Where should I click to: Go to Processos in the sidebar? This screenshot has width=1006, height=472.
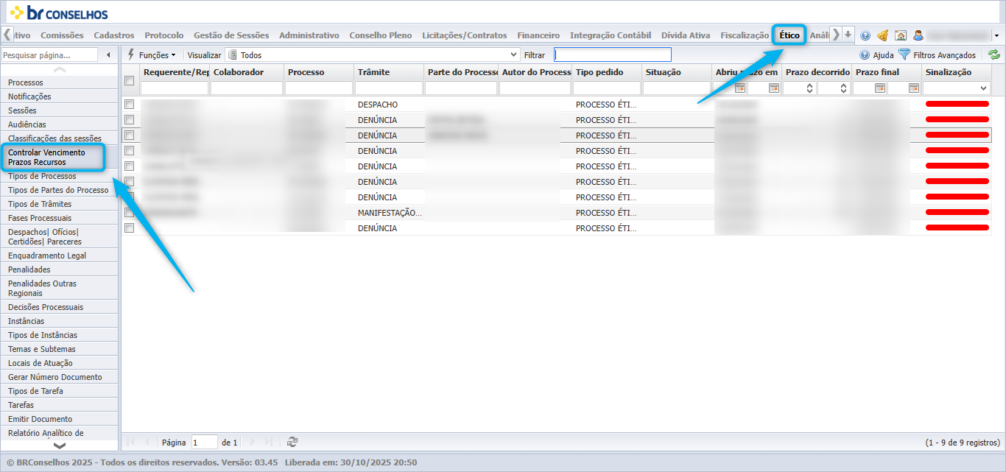60,82
